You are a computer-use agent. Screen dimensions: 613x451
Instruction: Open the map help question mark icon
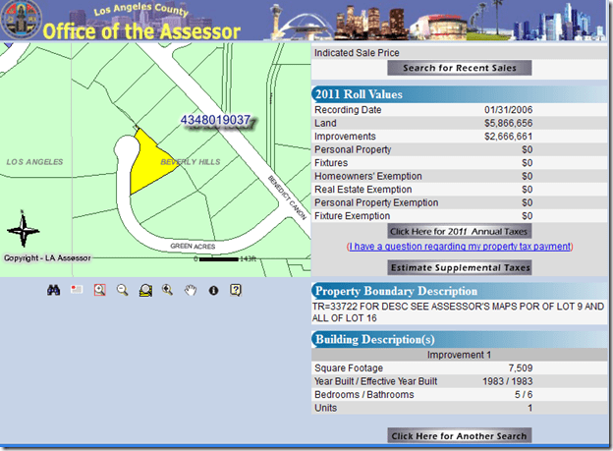(x=236, y=290)
